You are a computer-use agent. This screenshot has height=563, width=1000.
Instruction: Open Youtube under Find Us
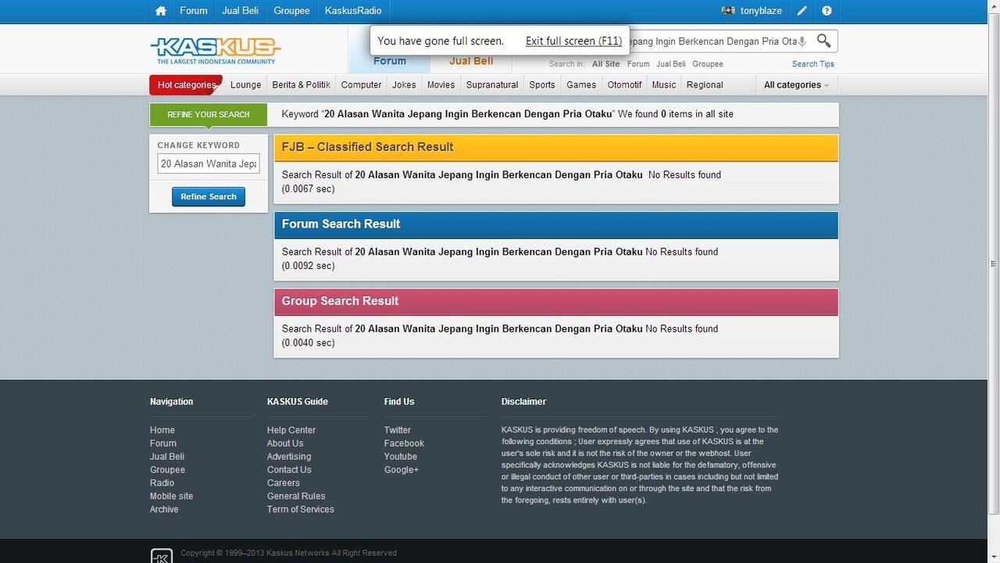(x=401, y=457)
